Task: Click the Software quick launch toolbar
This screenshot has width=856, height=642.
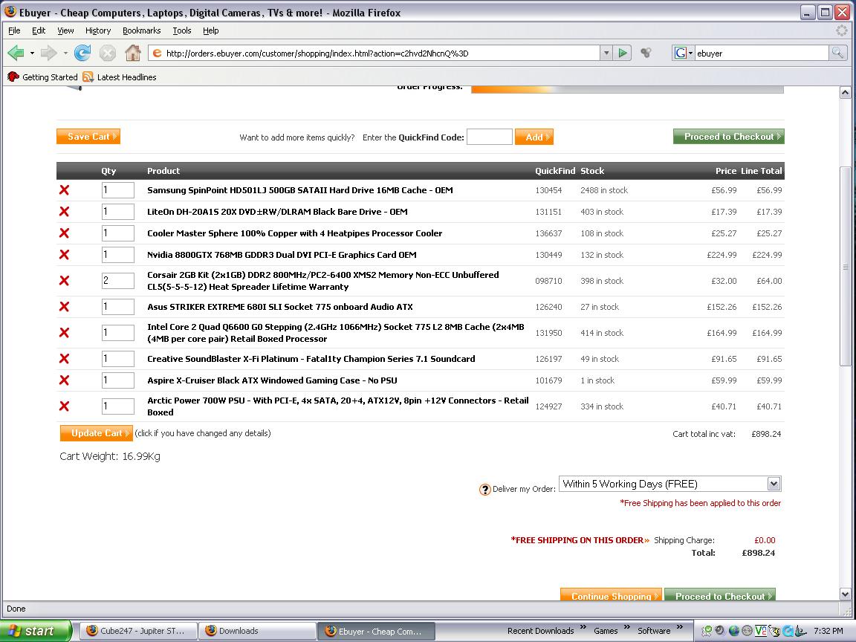Action: click(x=654, y=631)
